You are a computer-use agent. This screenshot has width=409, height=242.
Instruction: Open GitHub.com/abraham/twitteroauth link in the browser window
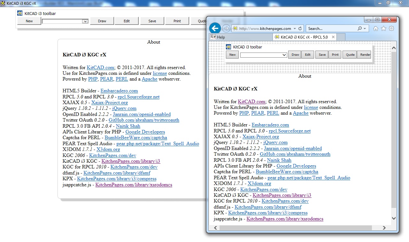point(295,154)
